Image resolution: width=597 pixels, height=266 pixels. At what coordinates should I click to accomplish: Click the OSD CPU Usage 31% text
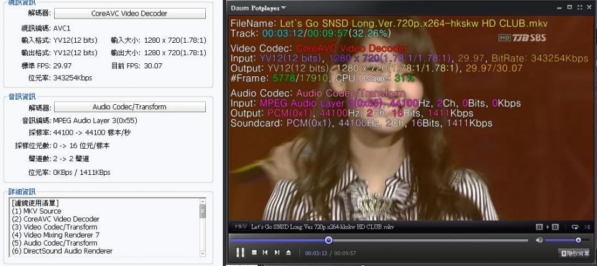pos(374,78)
